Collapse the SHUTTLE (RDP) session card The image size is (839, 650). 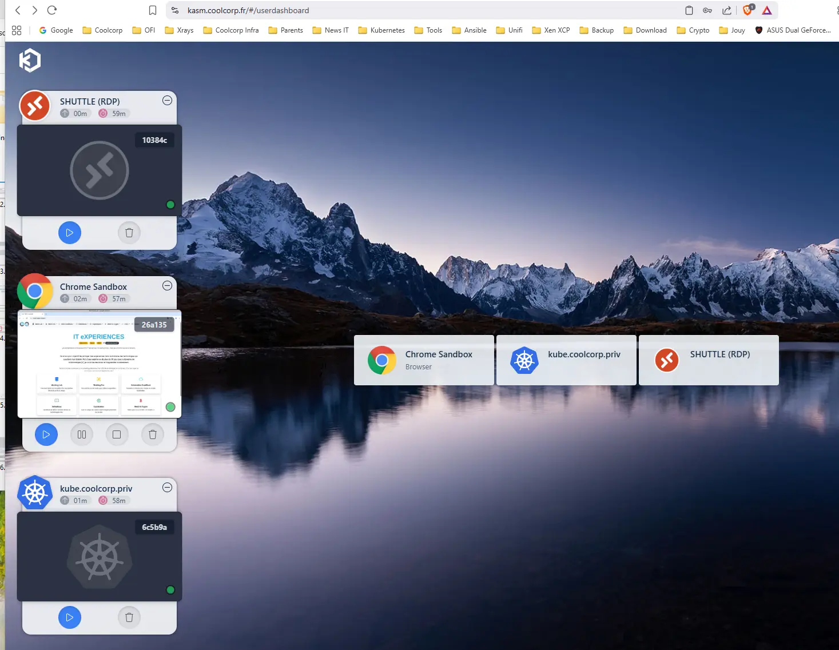click(x=167, y=101)
